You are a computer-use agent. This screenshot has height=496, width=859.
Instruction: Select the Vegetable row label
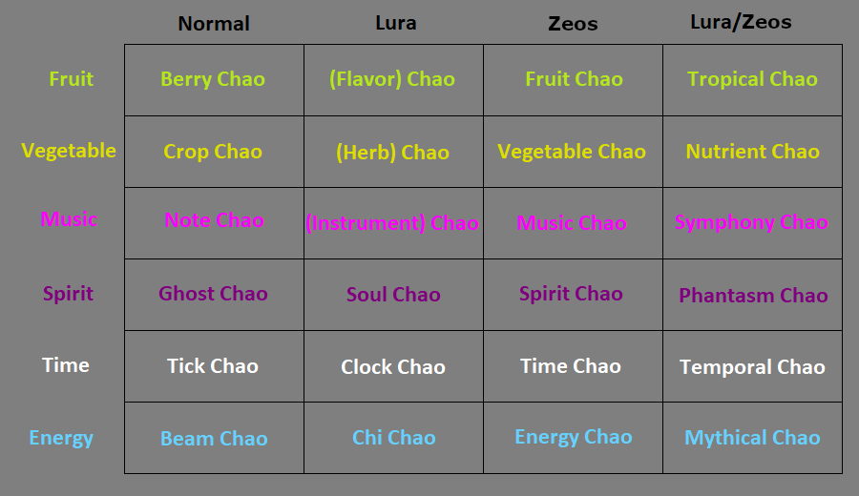click(69, 151)
